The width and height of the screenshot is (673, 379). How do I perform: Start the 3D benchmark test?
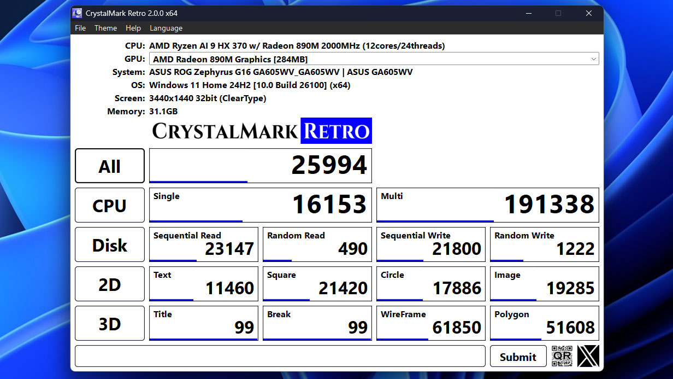[110, 324]
